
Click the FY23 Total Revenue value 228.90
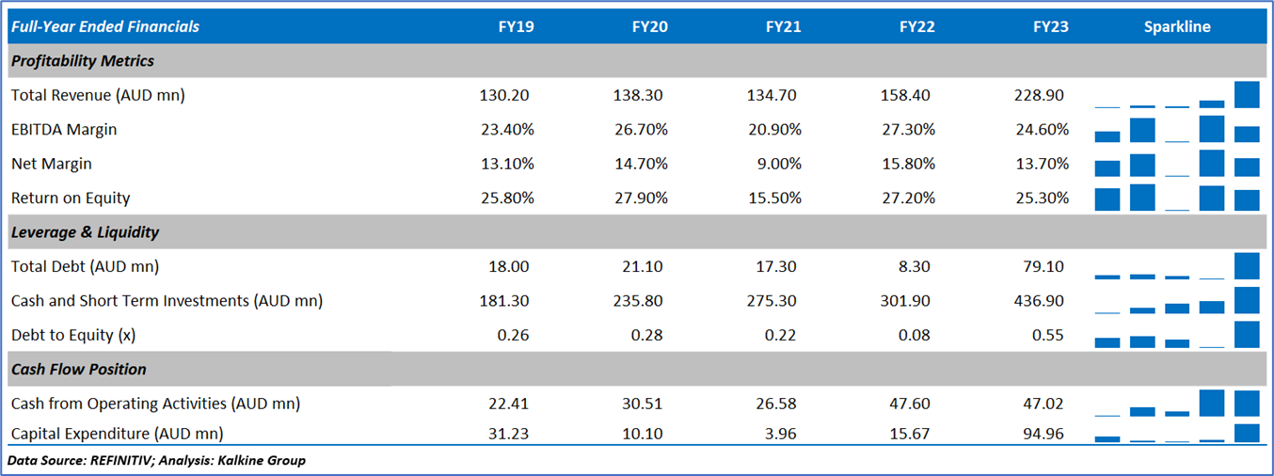pyautogui.click(x=1044, y=95)
